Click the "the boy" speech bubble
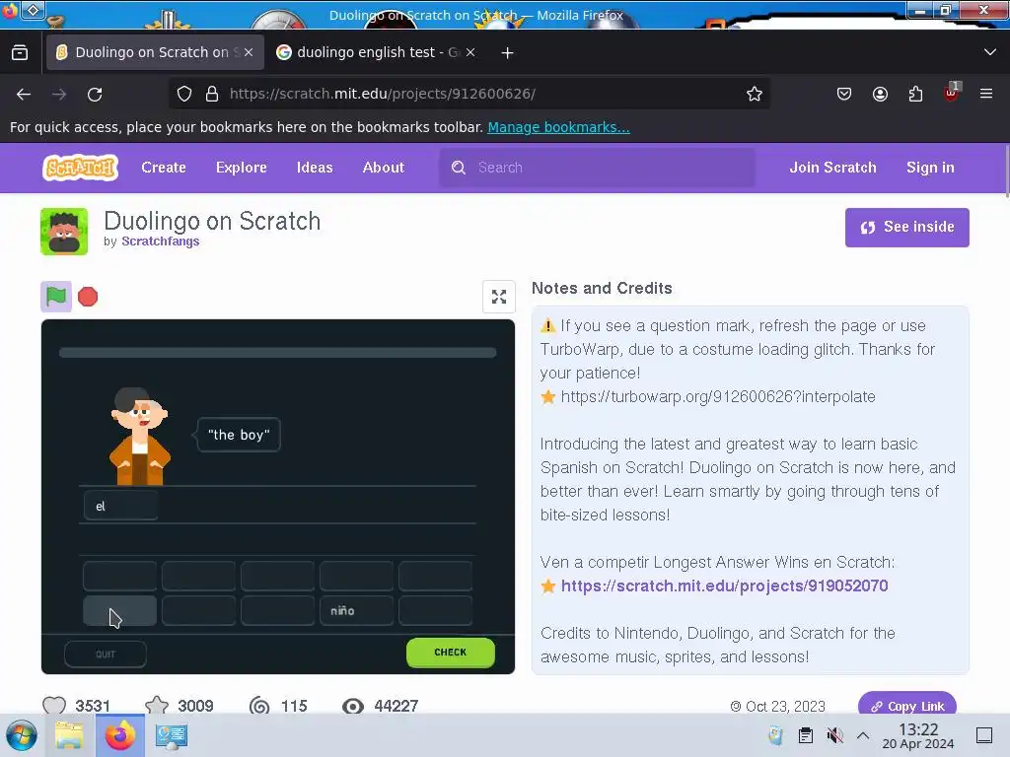1010x757 pixels. 239,435
